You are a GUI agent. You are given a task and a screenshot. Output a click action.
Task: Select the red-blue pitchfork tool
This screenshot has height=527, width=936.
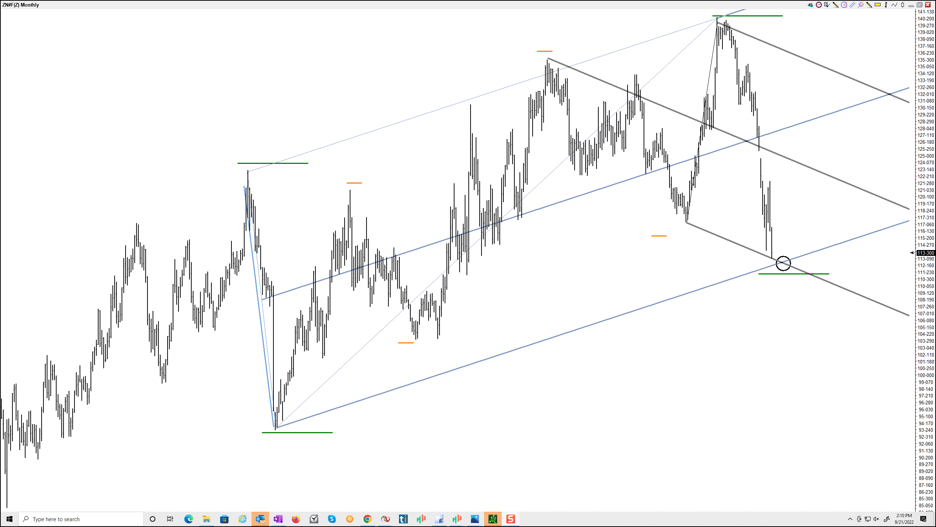click(861, 5)
